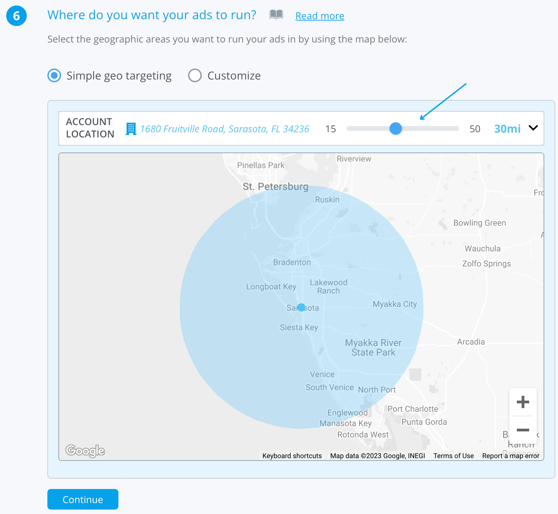Click the 30mi radius value
Viewport: 558px width, 514px height.
[507, 128]
